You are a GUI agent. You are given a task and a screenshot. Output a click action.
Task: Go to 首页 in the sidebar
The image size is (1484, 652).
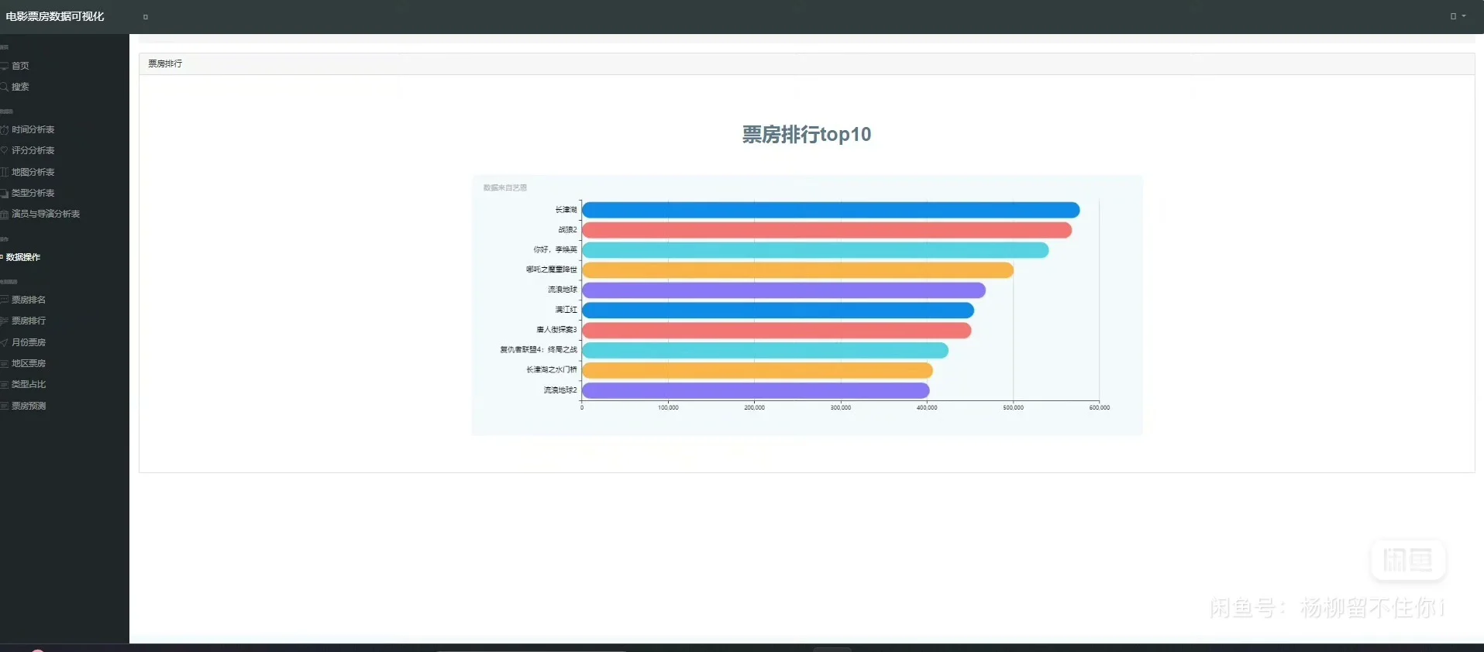point(20,66)
